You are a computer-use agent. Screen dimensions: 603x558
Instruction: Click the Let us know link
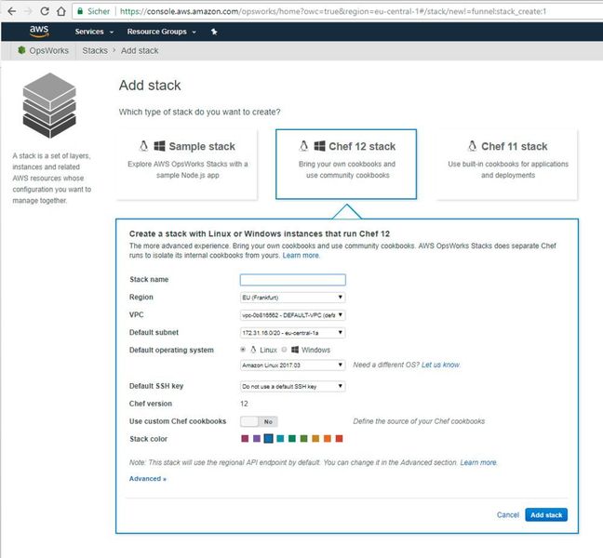(x=440, y=365)
